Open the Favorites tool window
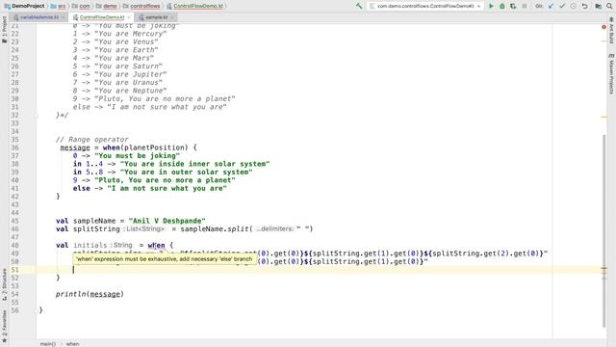Viewport: 616px width, 347px height. pos(4,326)
